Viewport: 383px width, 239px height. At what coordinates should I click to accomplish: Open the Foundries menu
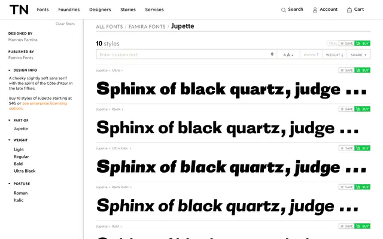pyautogui.click(x=69, y=10)
